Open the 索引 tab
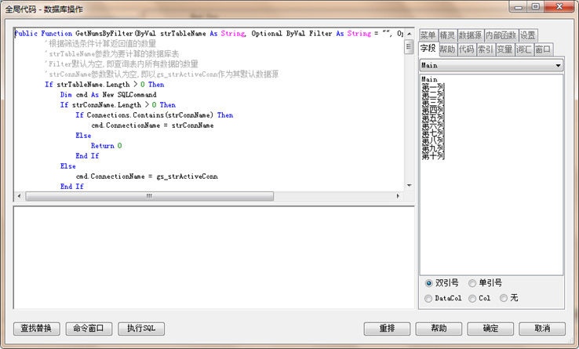 tap(486, 49)
